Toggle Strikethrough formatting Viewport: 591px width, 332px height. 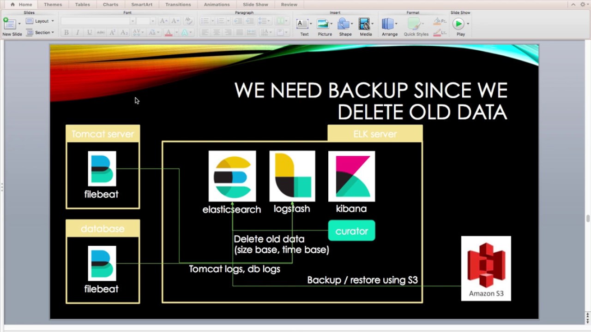tap(101, 32)
